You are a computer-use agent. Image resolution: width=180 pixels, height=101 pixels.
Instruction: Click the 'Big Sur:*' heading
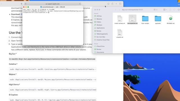click(13, 54)
